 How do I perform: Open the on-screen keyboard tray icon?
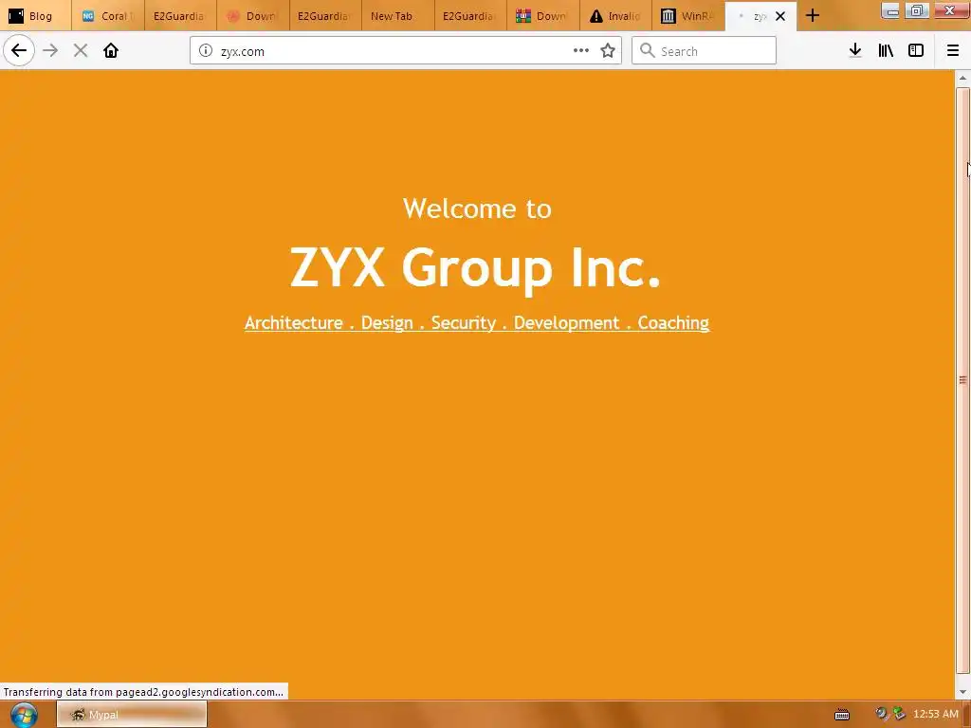[x=842, y=715]
